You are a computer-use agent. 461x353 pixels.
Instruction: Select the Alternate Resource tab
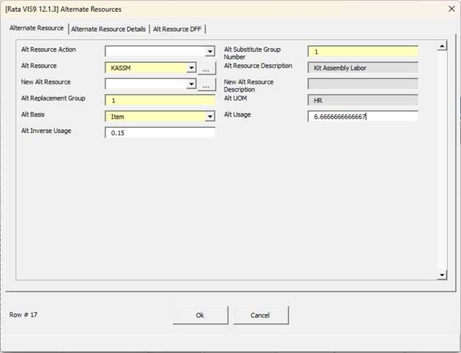(36, 28)
